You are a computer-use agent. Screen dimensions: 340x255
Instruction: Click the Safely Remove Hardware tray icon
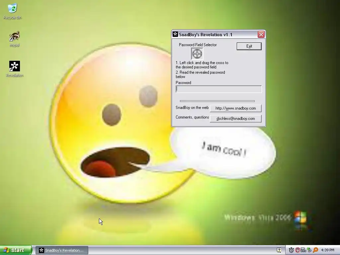(309, 250)
